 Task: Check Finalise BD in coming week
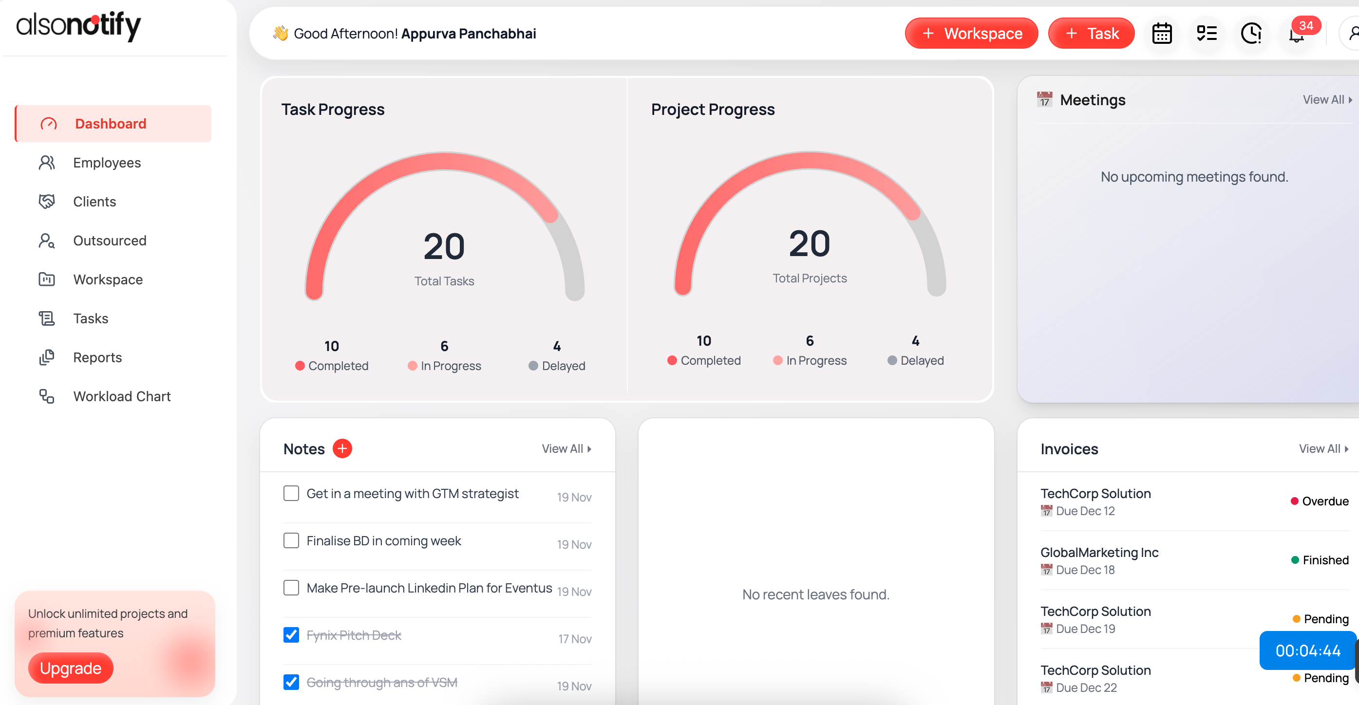(291, 540)
